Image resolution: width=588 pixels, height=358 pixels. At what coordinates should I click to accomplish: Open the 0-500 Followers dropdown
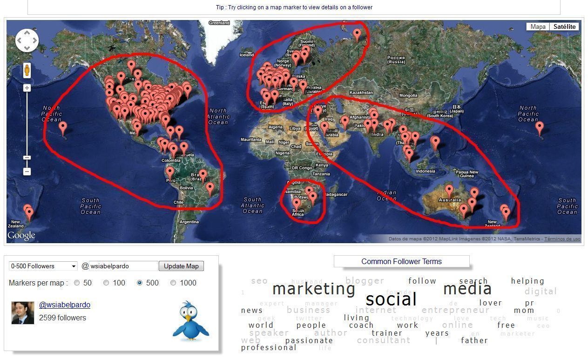point(43,266)
